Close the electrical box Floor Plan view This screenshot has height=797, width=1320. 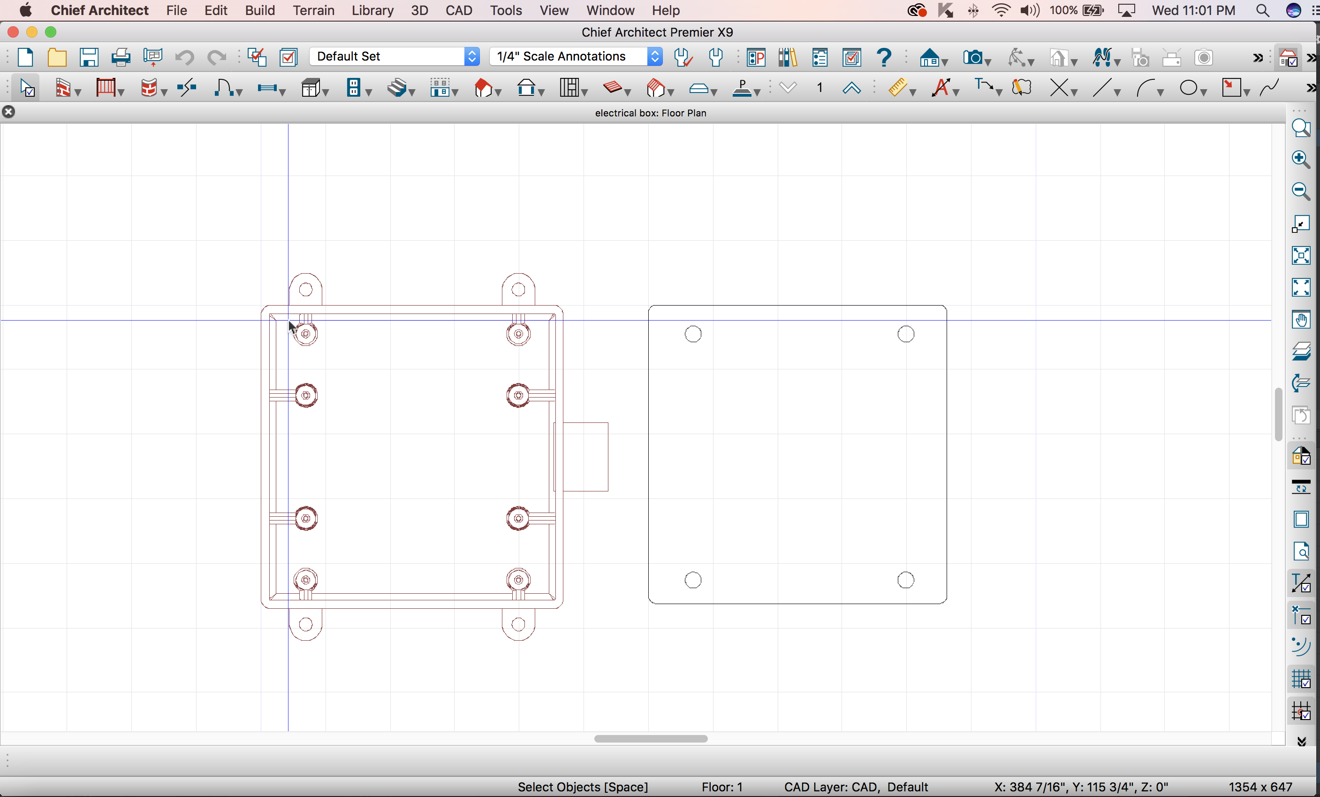pos(8,112)
